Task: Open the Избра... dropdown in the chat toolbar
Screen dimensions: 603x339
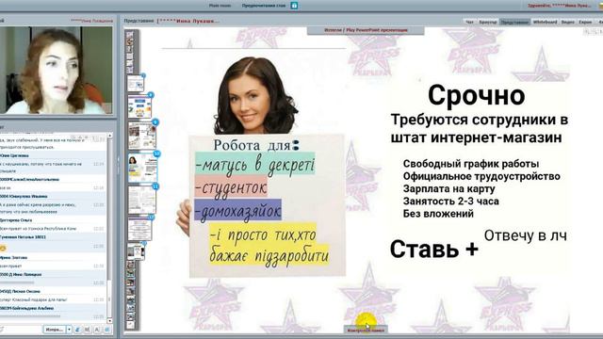Action: point(55,330)
